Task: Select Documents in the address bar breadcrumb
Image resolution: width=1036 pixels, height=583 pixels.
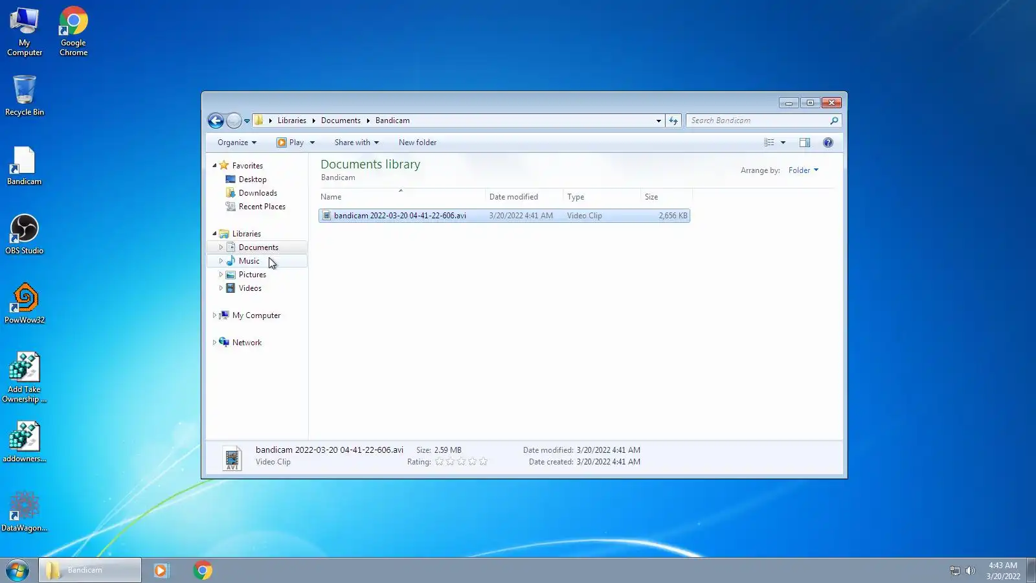Action: click(341, 120)
